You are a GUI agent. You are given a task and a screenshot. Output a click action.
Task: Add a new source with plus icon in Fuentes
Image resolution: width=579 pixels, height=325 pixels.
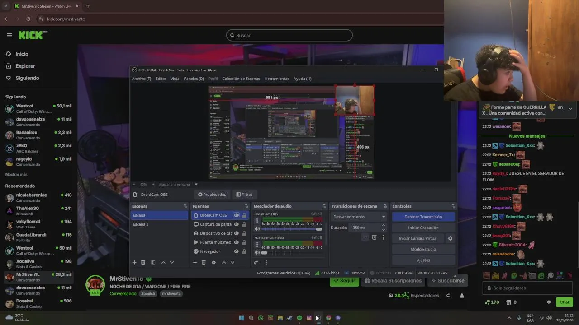tap(195, 262)
